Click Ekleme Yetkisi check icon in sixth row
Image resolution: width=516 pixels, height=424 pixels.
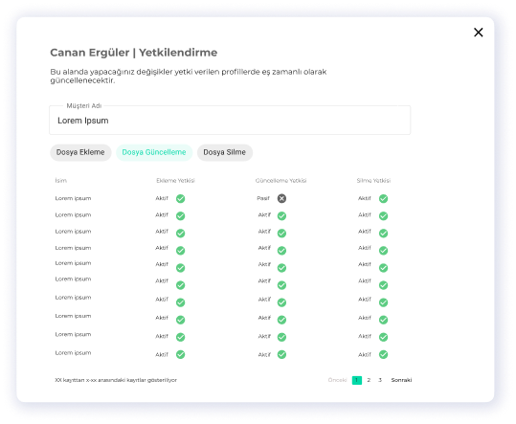point(180,285)
